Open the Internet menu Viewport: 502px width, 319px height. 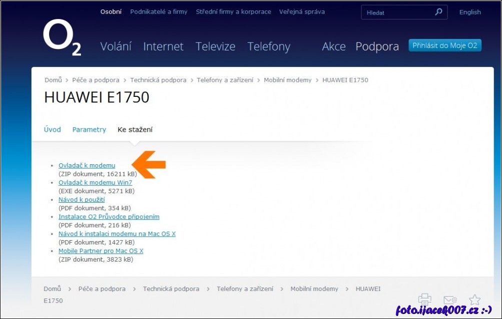tap(163, 46)
